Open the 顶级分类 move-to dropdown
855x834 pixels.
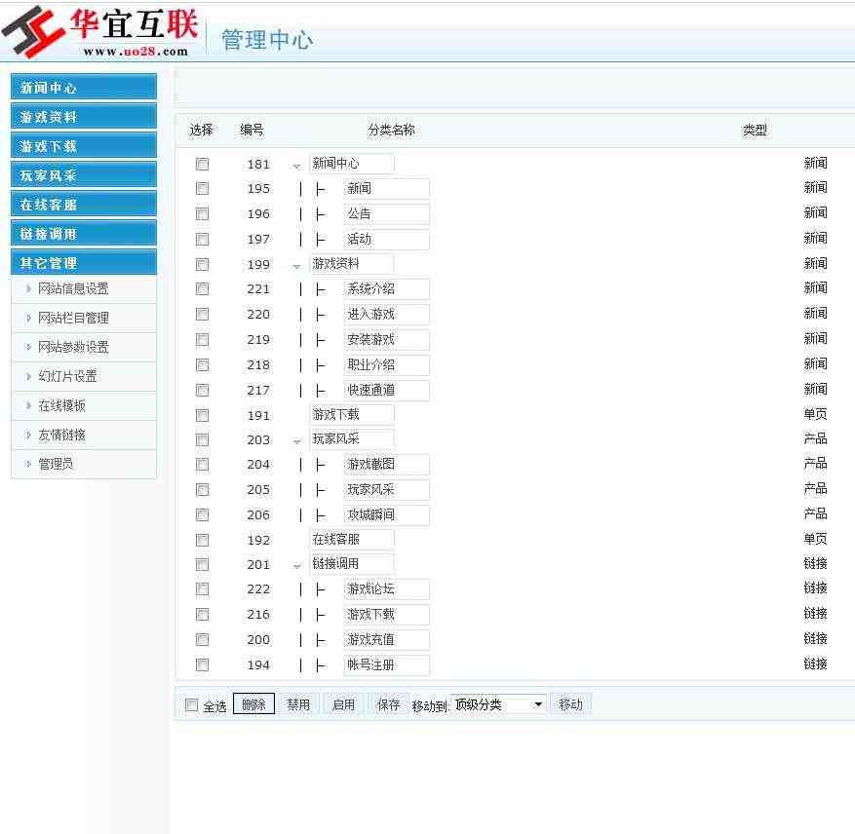[498, 704]
